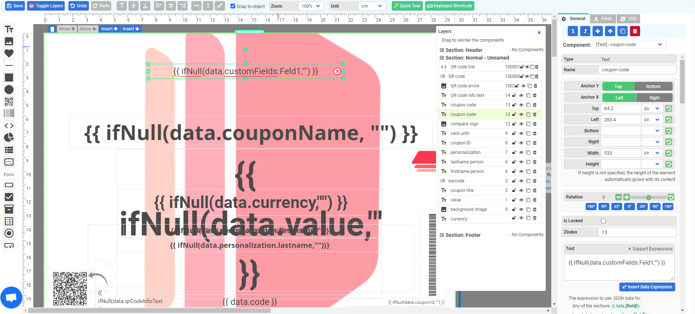This screenshot has height=314, width=695.
Task: Select the Image component tool in sidebar
Action: pos(9,41)
